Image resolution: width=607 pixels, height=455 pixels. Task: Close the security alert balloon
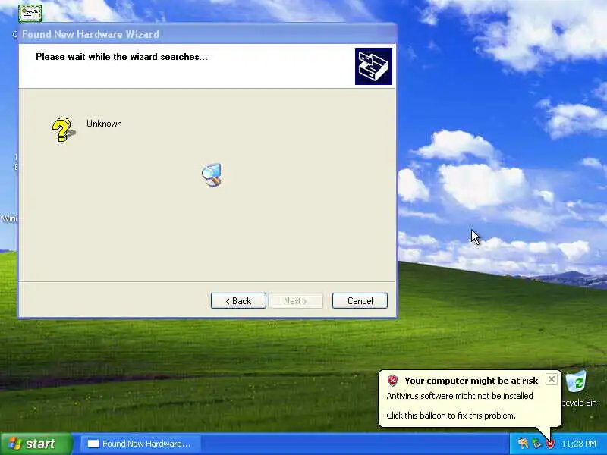click(x=552, y=379)
